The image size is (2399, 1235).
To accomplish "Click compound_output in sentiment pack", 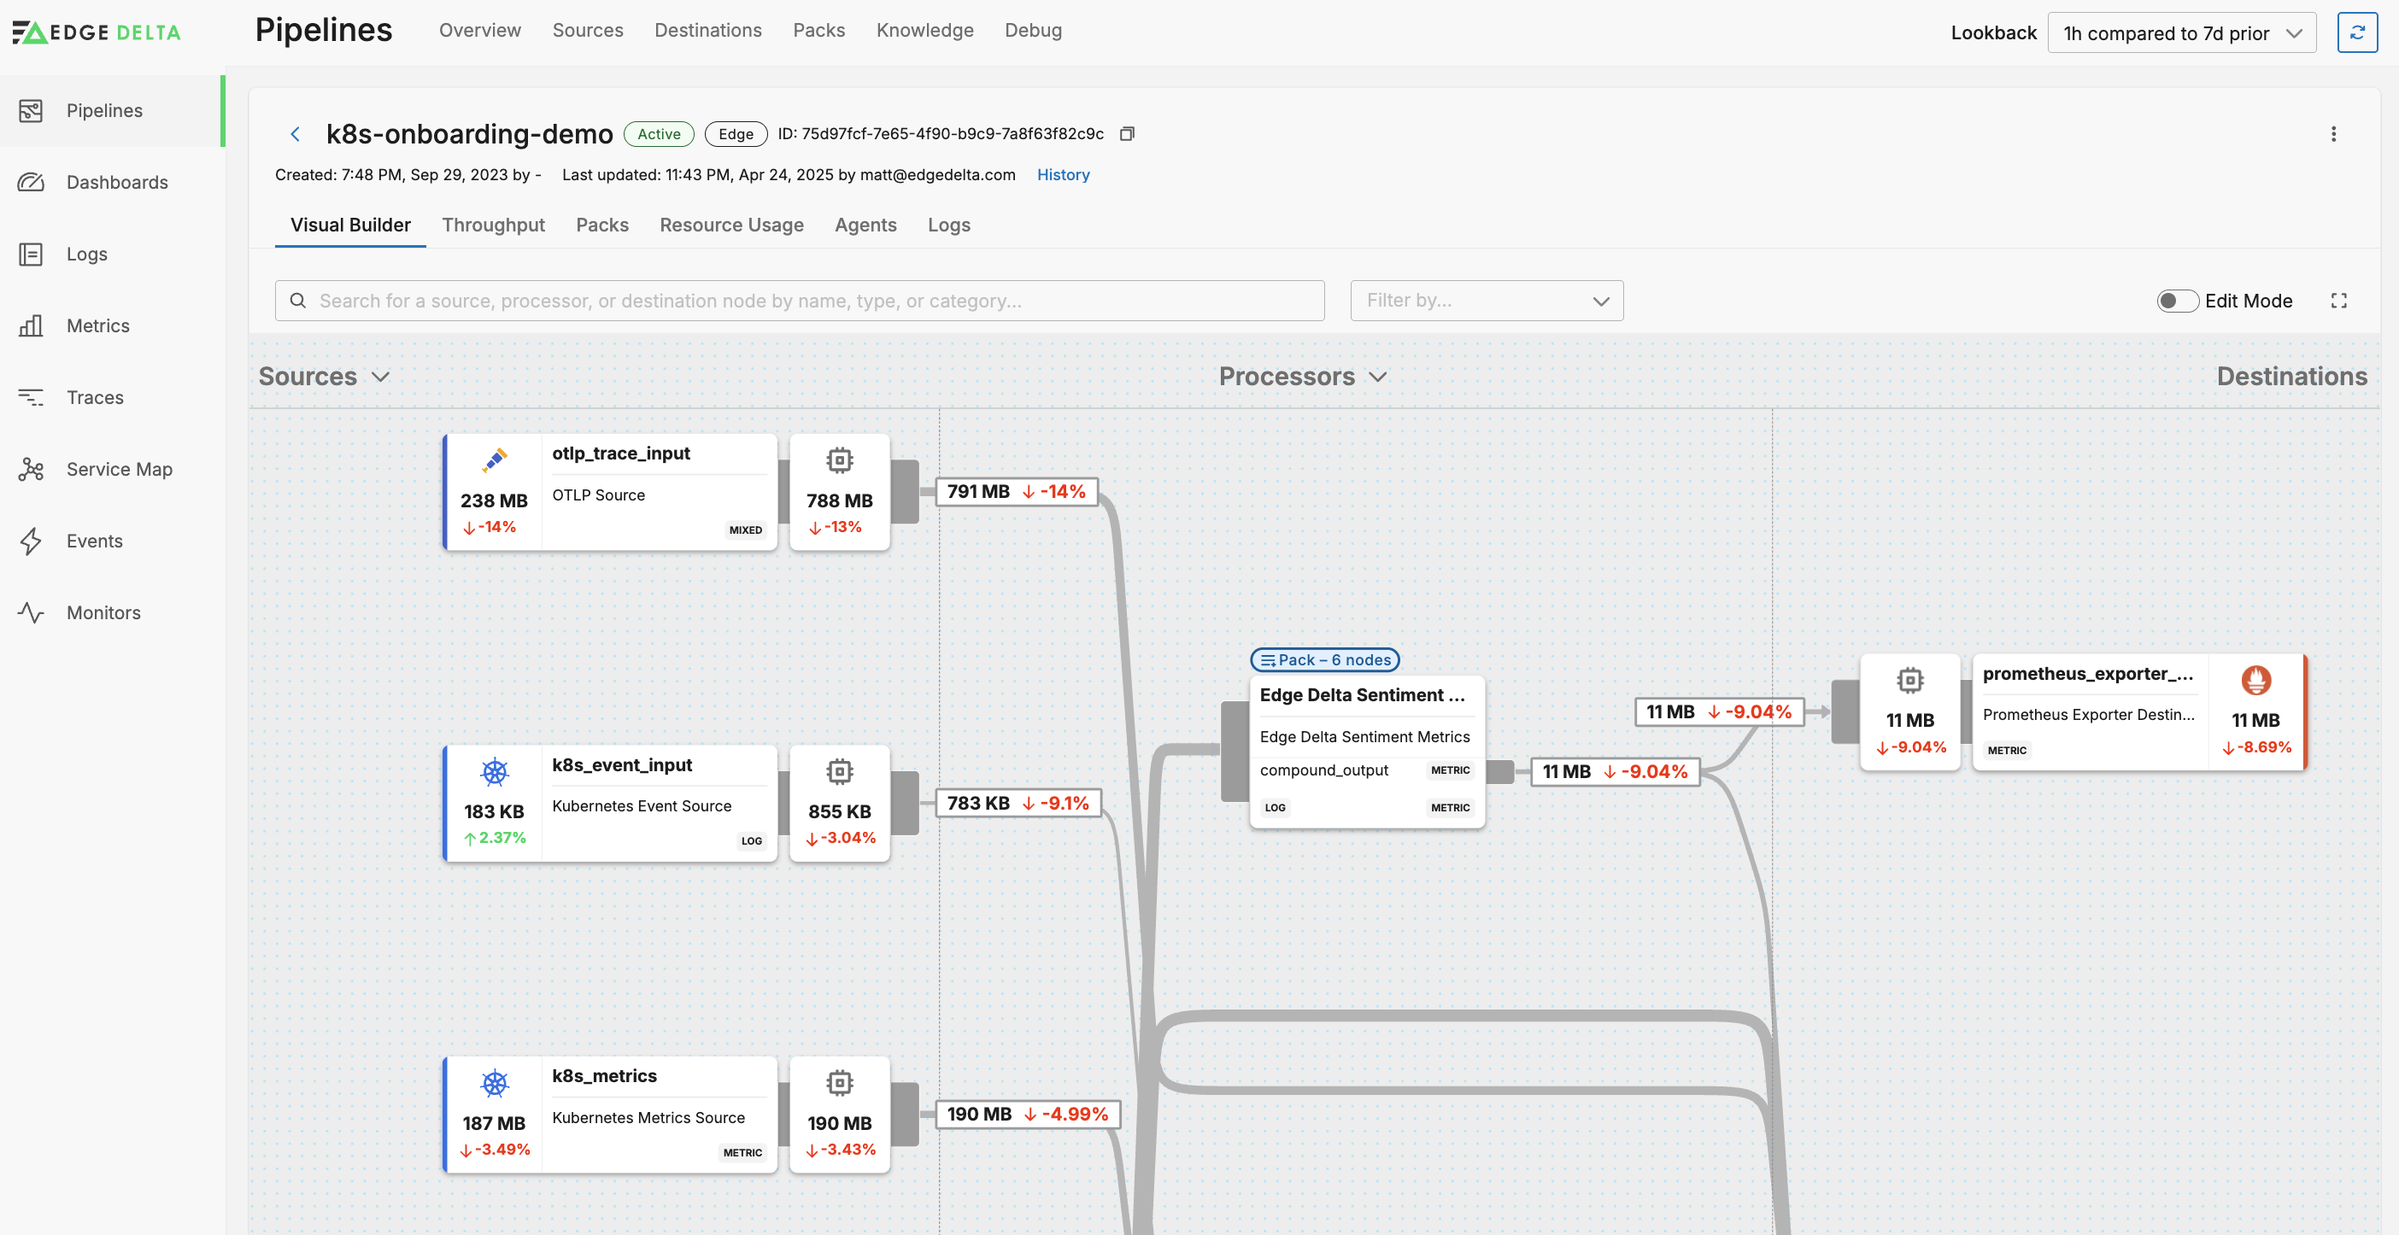I will coord(1323,770).
